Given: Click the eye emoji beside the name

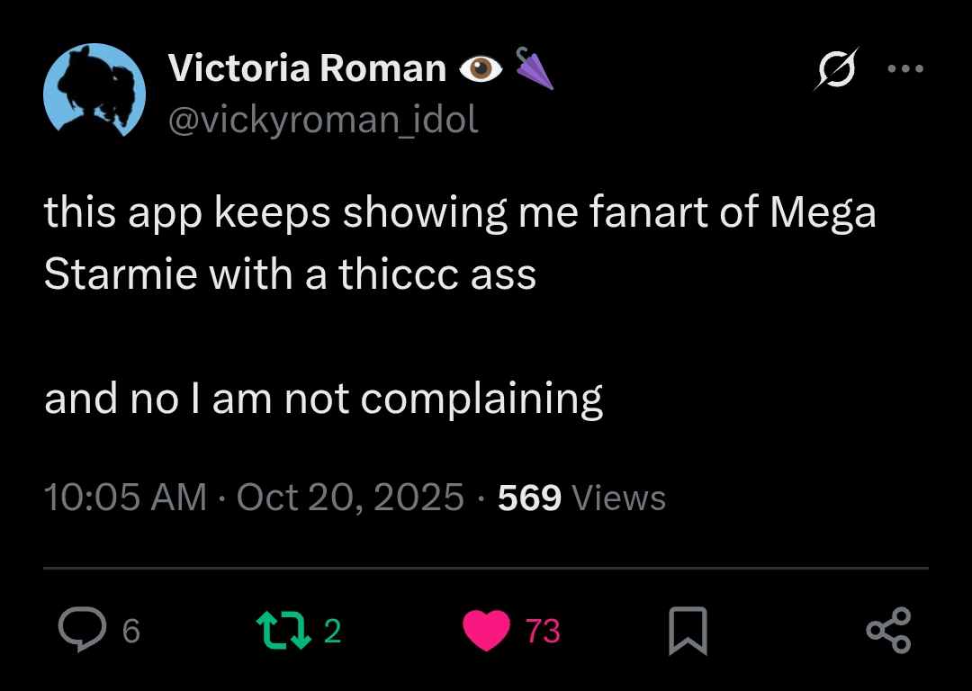Looking at the screenshot, I should point(480,69).
